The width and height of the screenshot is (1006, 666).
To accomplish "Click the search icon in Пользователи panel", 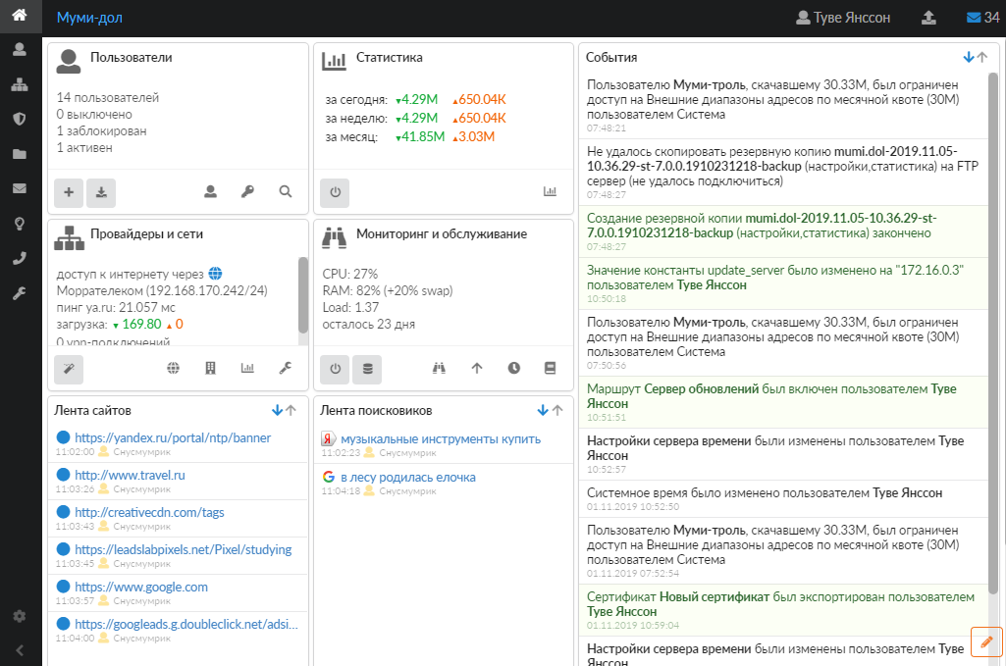I will click(286, 192).
